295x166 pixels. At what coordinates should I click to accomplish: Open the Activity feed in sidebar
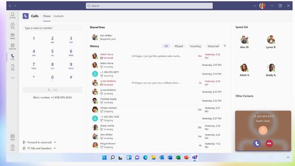(12, 15)
